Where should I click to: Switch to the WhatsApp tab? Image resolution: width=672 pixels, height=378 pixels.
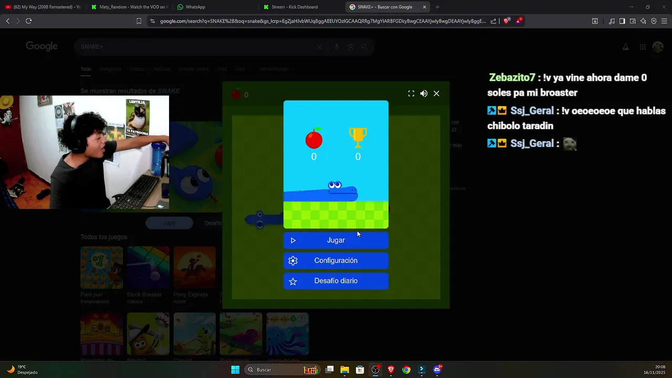[x=215, y=7]
